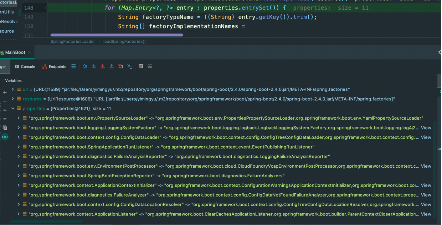Click the Run to Cursor icon

(x=130, y=67)
